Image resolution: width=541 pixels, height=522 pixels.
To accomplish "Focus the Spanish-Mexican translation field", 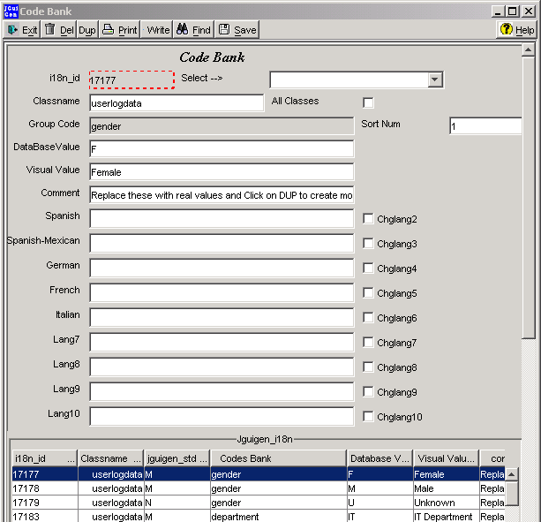I will tap(222, 244).
